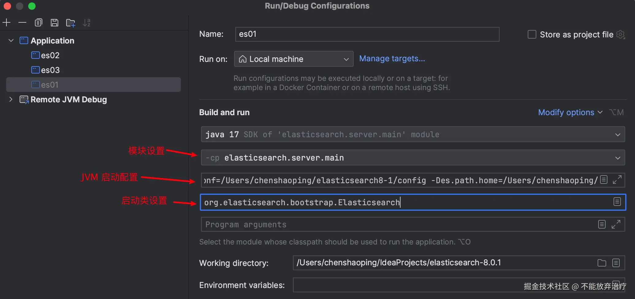The image size is (635, 299).
Task: Click the Add New Configuration plus icon
Action: (x=6, y=22)
